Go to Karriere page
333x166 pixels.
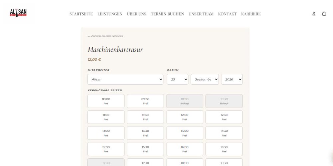[251, 14]
